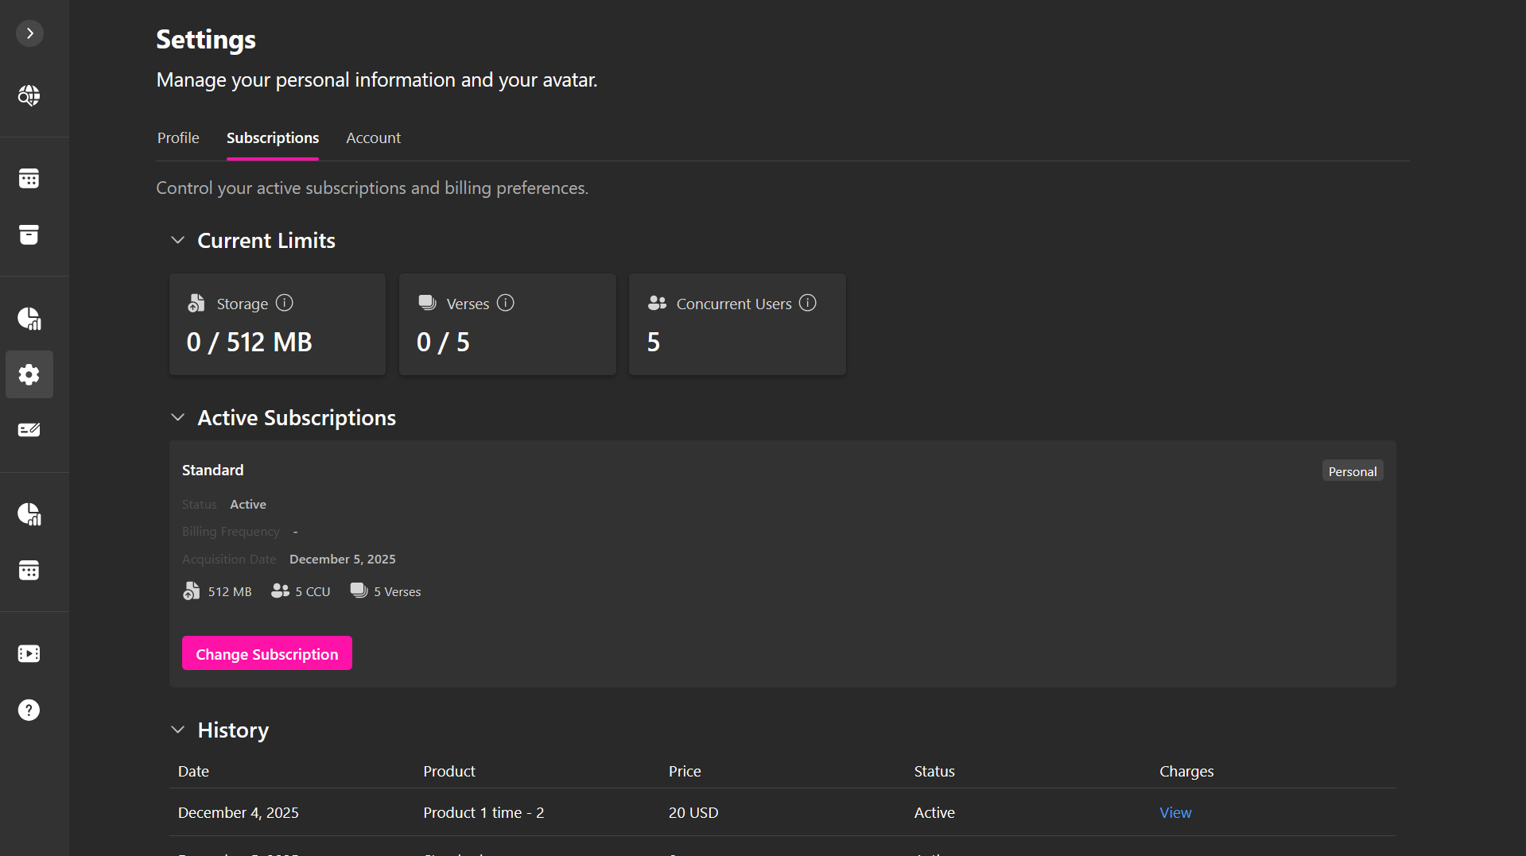This screenshot has width=1526, height=856.
Task: Collapse the History section
Action: coord(178,730)
